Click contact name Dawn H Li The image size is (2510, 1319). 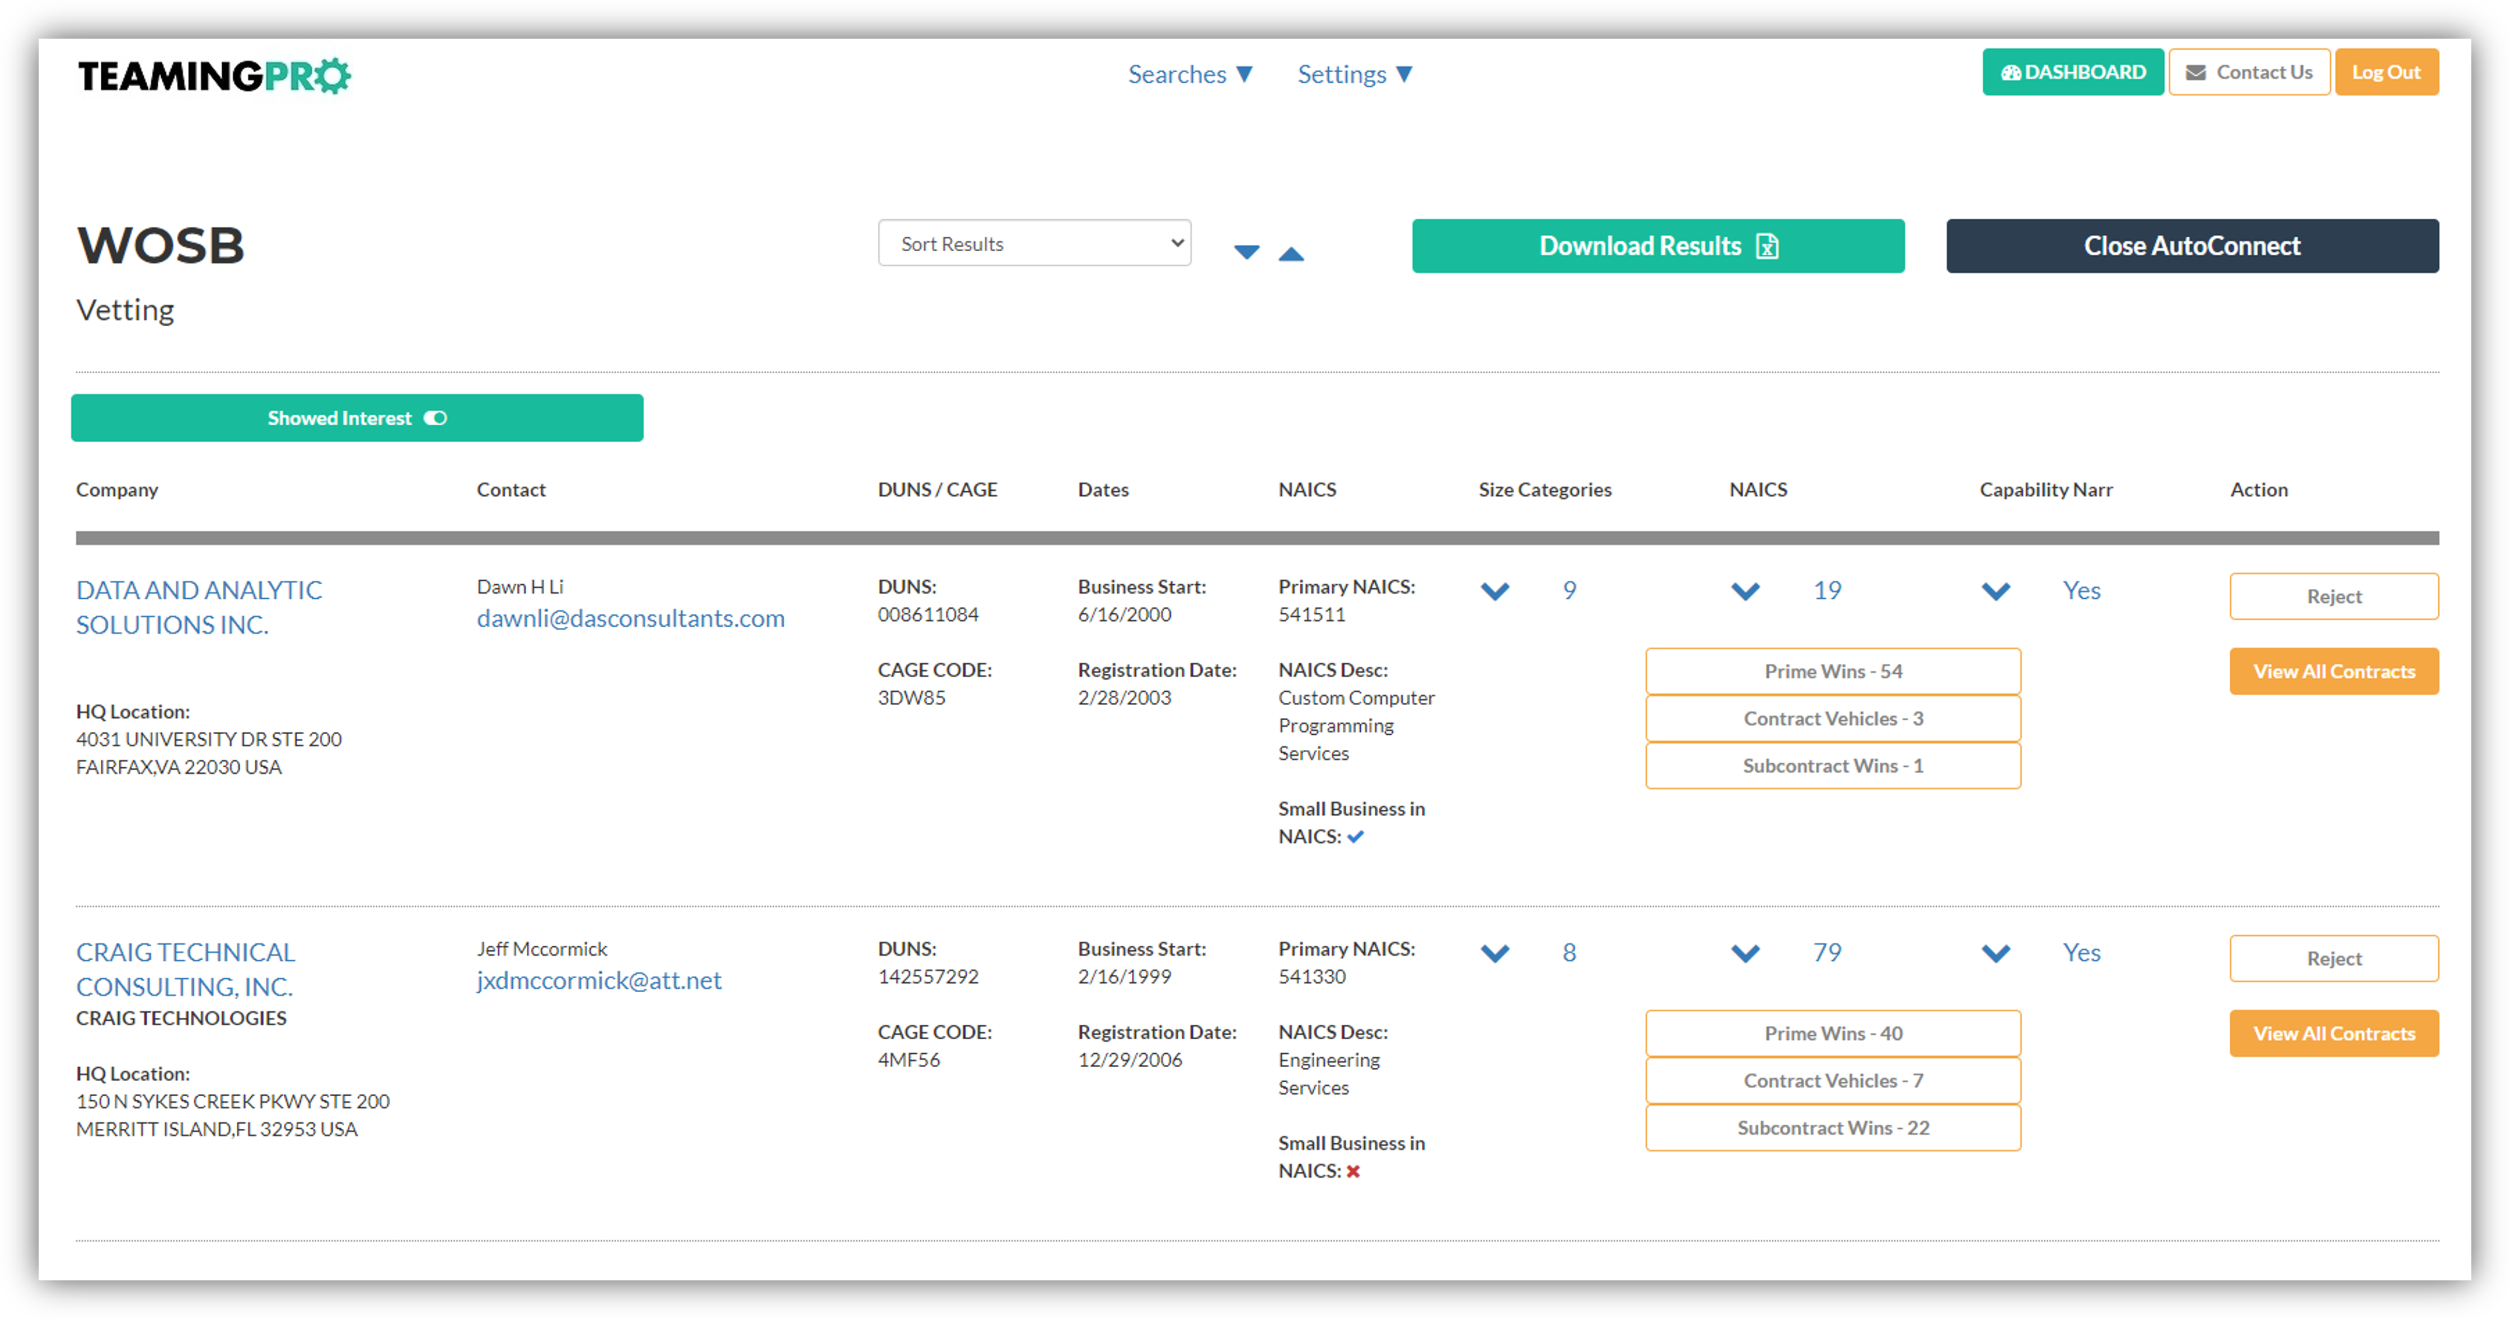(x=519, y=586)
